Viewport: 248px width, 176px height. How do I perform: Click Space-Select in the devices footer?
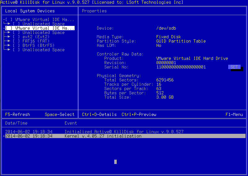point(60,114)
